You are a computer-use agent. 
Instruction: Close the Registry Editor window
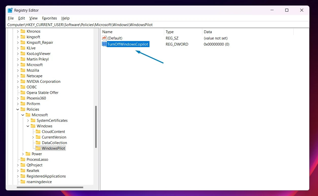[302, 10]
